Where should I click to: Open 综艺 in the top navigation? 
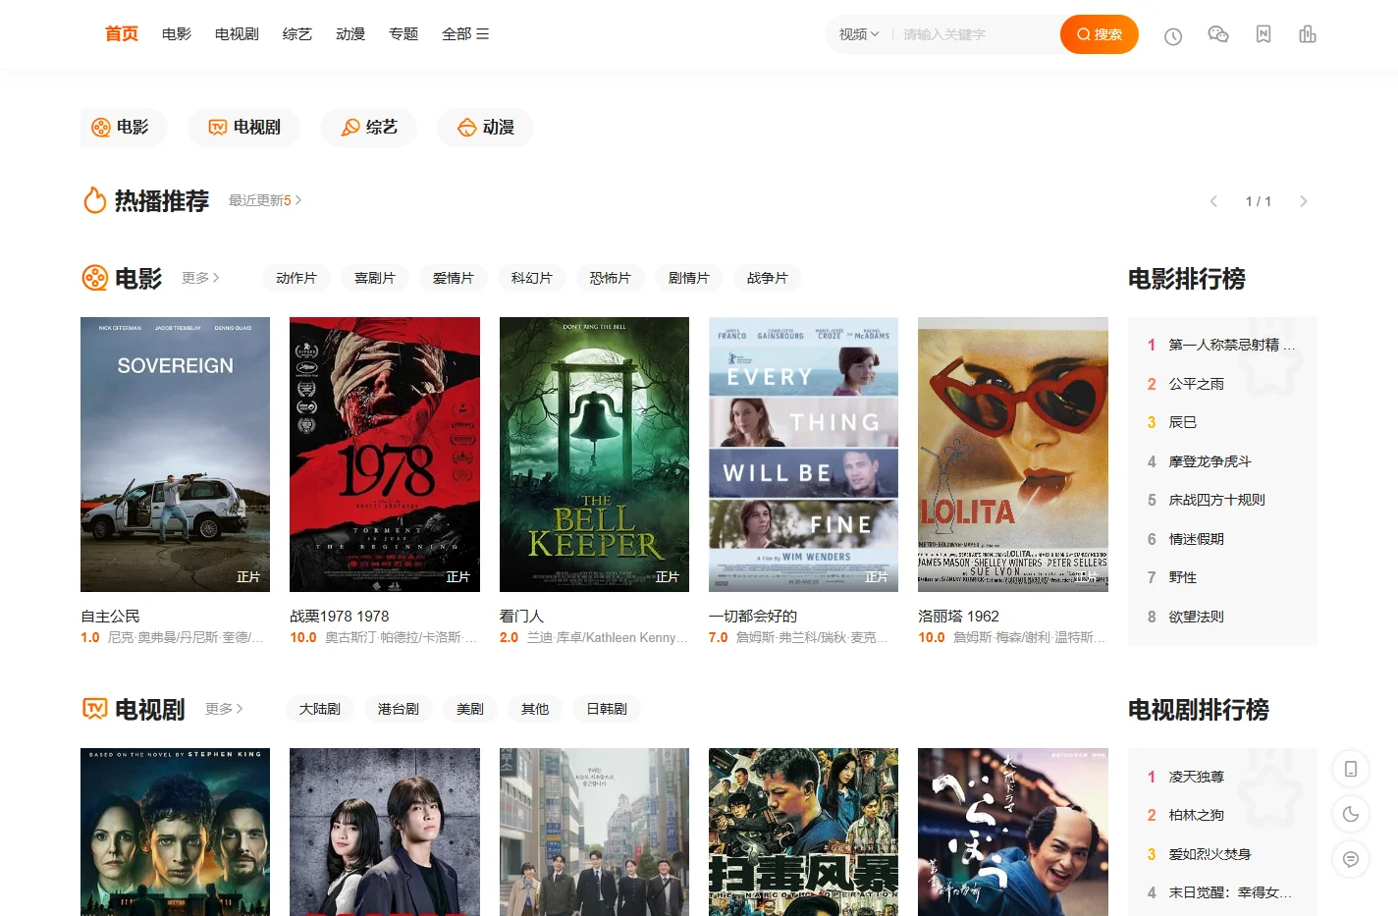297,34
